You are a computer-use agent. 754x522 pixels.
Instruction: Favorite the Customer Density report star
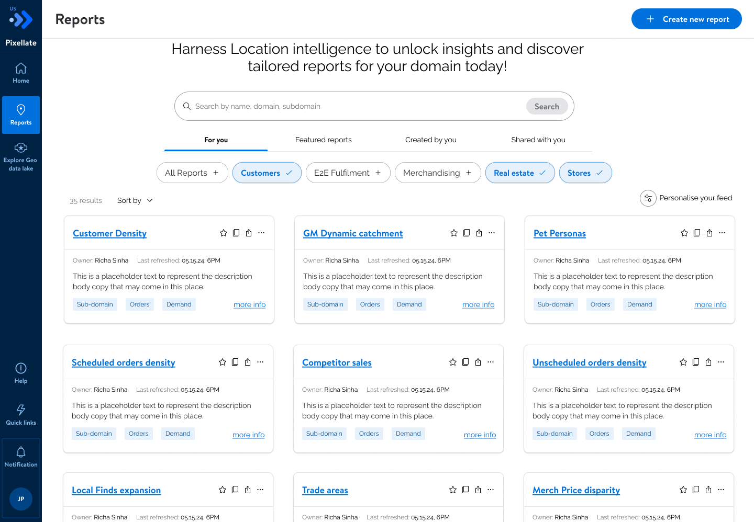point(224,233)
